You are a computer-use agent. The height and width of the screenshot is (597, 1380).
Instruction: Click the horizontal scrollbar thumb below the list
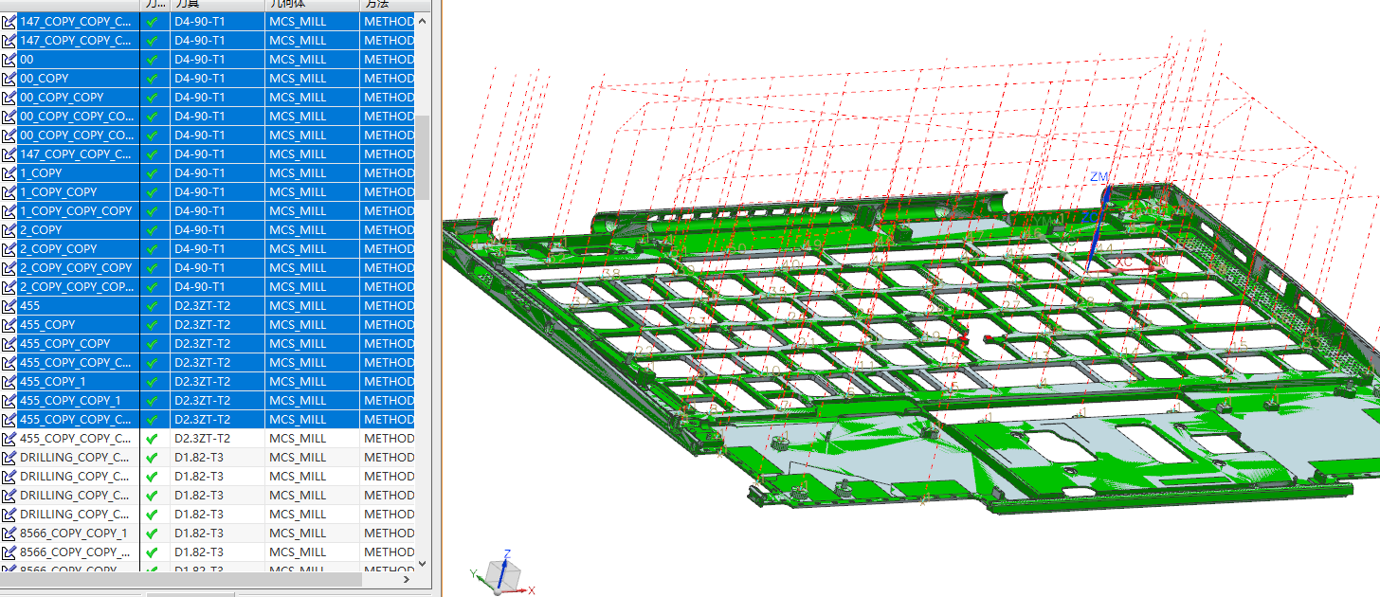[x=180, y=579]
